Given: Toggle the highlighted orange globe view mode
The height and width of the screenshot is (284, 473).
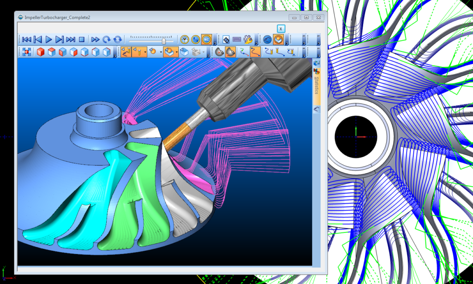Looking at the screenshot, I should point(278,39).
